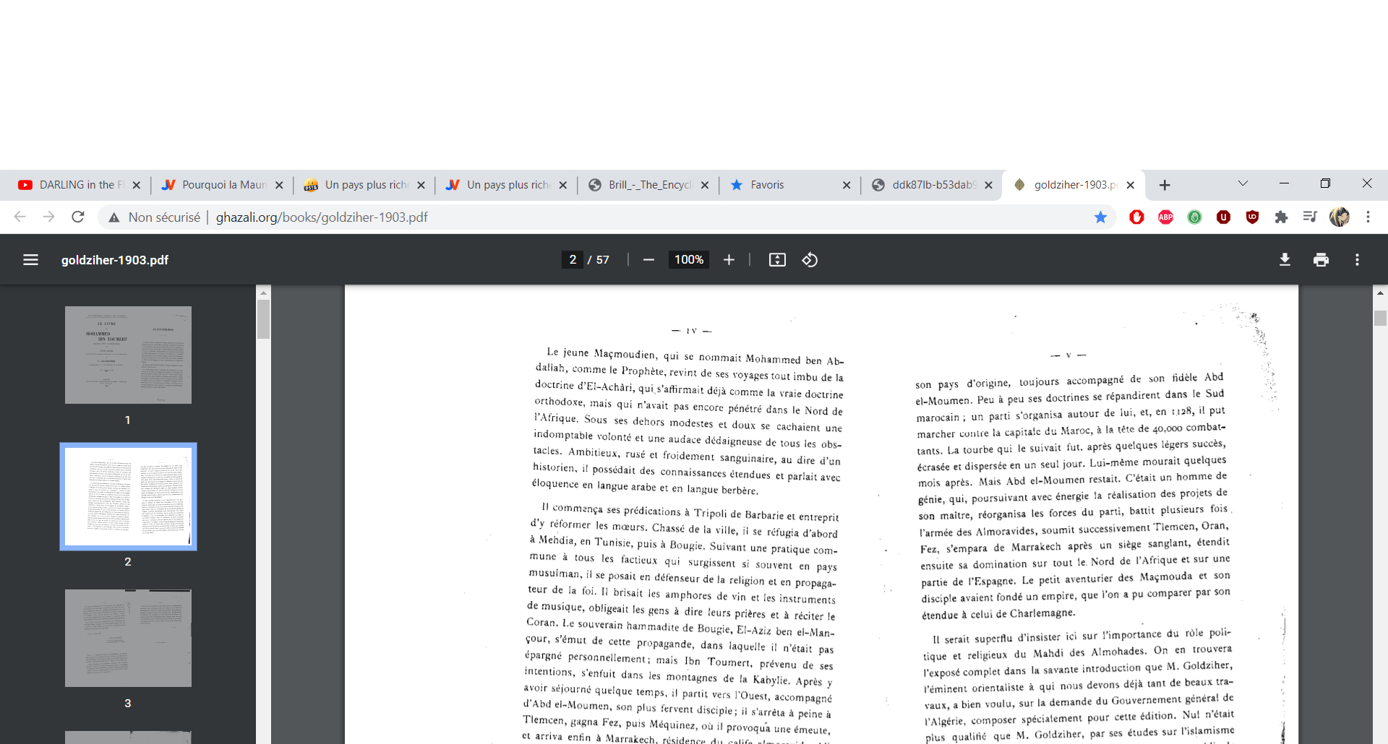
Task: Click the page number input field
Action: point(573,260)
